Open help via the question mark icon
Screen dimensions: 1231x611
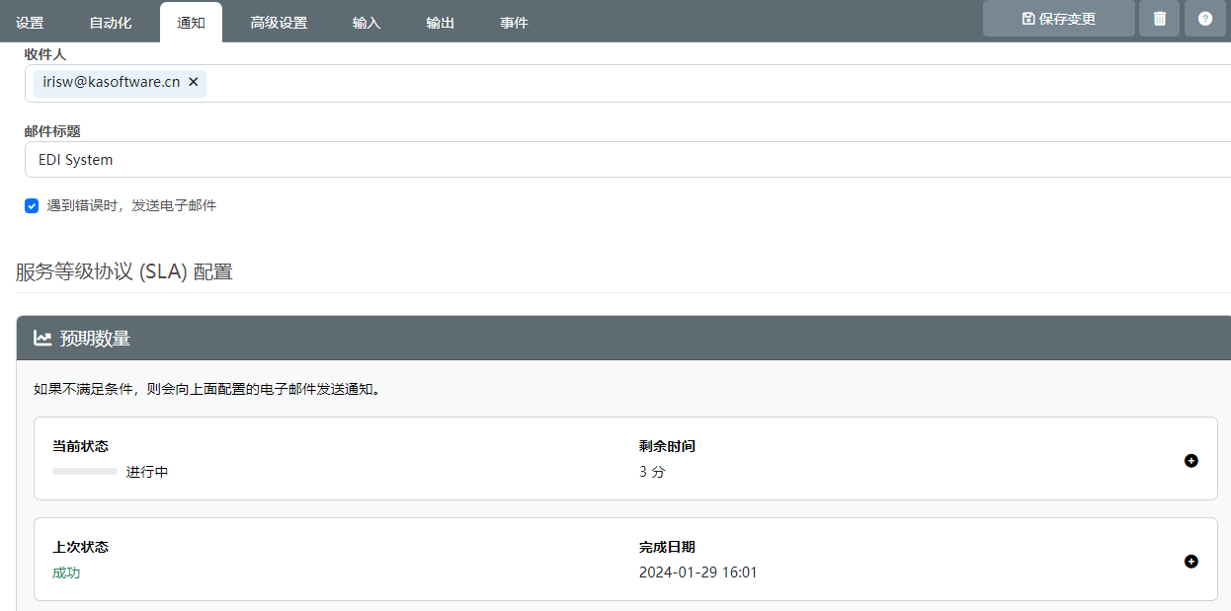point(1204,19)
